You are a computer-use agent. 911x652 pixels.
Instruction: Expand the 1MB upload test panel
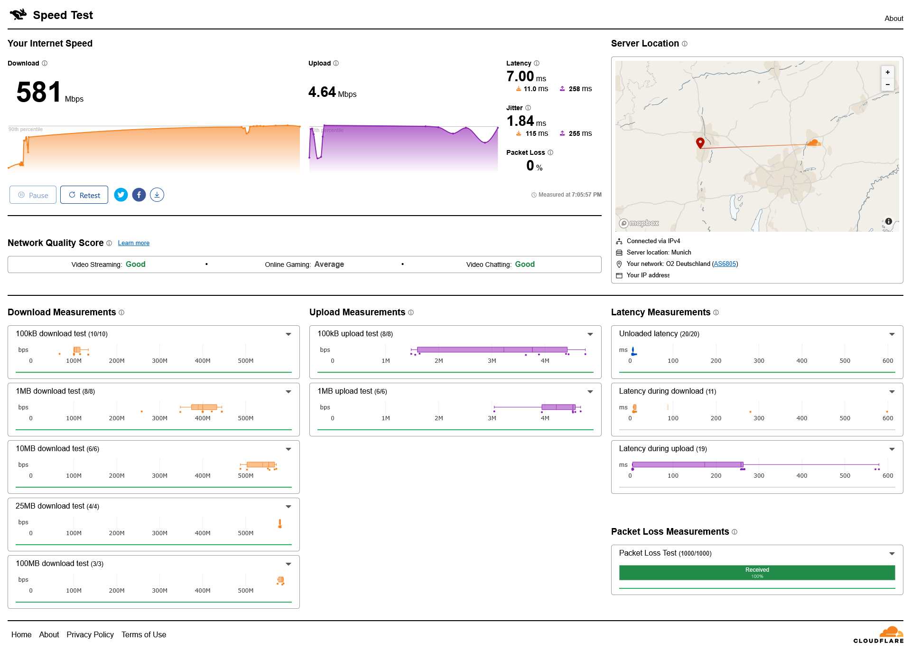[x=590, y=392]
